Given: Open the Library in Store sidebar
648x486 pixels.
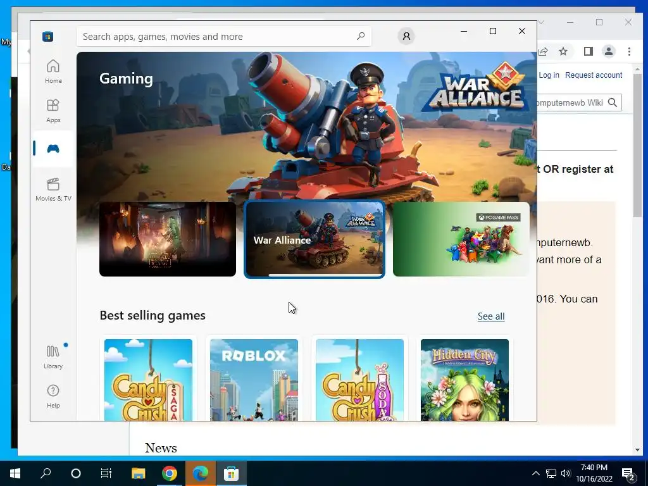Looking at the screenshot, I should pos(53,357).
